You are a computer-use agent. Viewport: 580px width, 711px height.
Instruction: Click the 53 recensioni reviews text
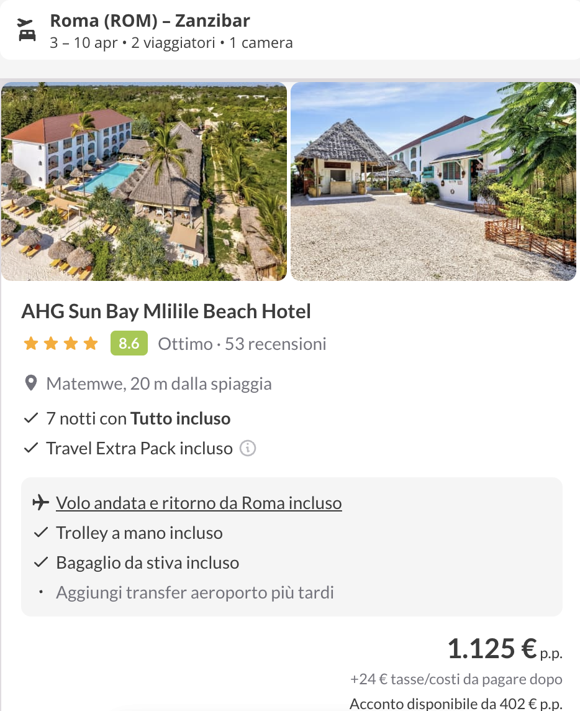point(275,344)
